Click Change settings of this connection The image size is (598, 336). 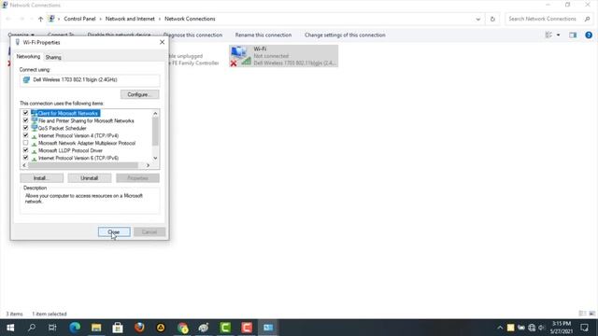click(345, 35)
